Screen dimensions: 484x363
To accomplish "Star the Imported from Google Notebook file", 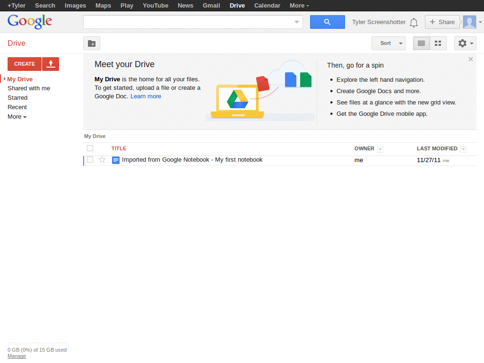I will point(102,160).
